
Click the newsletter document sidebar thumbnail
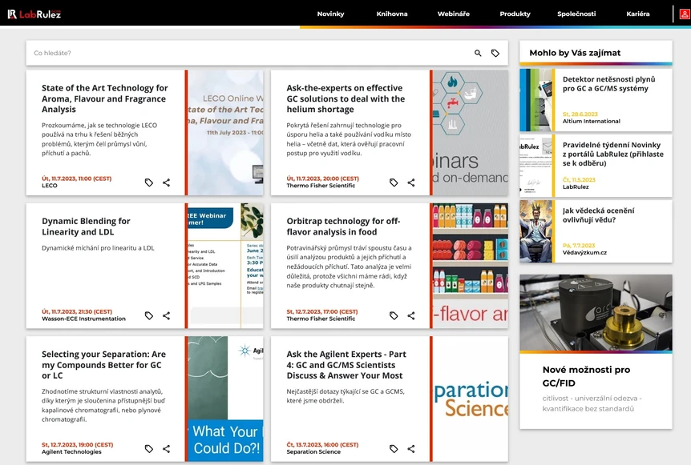(x=535, y=166)
